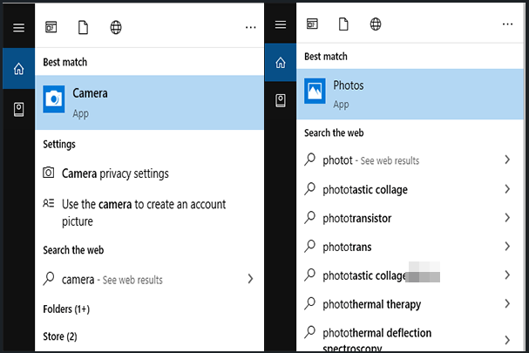Expand 'photot' web results arrow
The height and width of the screenshot is (353, 529).
click(x=507, y=160)
